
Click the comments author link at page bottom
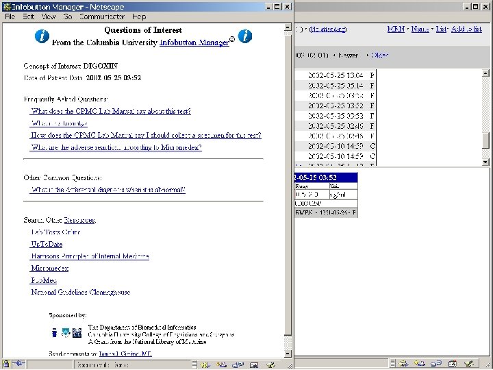(x=125, y=354)
